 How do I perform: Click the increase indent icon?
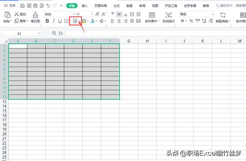tap(138, 15)
